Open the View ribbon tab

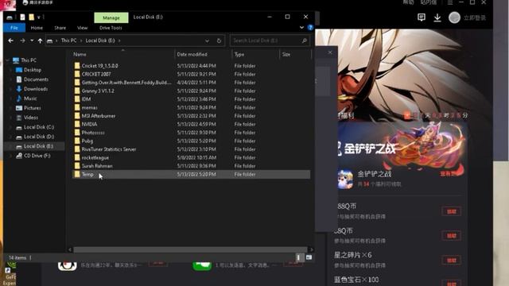pos(83,28)
